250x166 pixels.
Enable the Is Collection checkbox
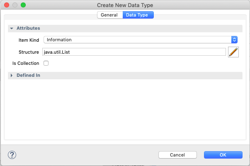coord(46,63)
